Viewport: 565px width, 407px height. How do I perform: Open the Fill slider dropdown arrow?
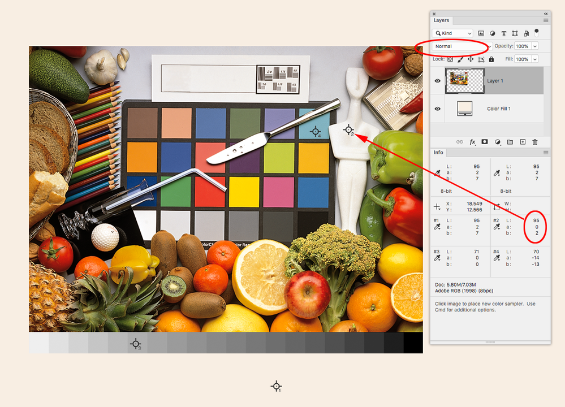[535, 59]
